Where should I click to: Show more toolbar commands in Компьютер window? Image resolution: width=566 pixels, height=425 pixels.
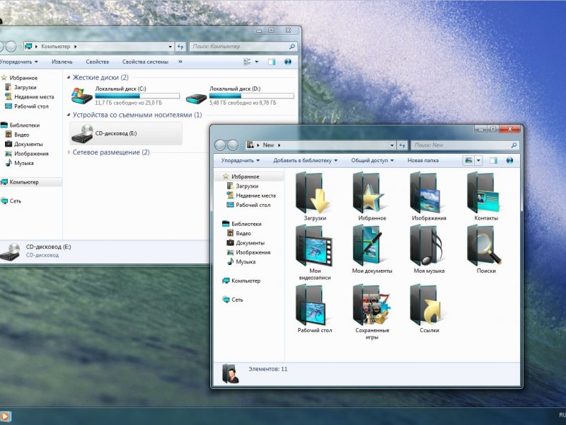pyautogui.click(x=180, y=62)
